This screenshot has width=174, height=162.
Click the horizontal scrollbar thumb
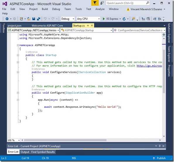click(x=65, y=140)
